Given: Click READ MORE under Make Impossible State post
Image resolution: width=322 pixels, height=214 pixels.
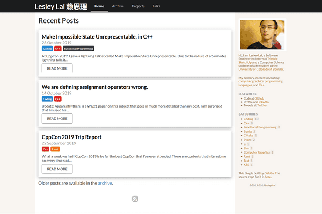Looking at the screenshot, I should click(x=57, y=68).
